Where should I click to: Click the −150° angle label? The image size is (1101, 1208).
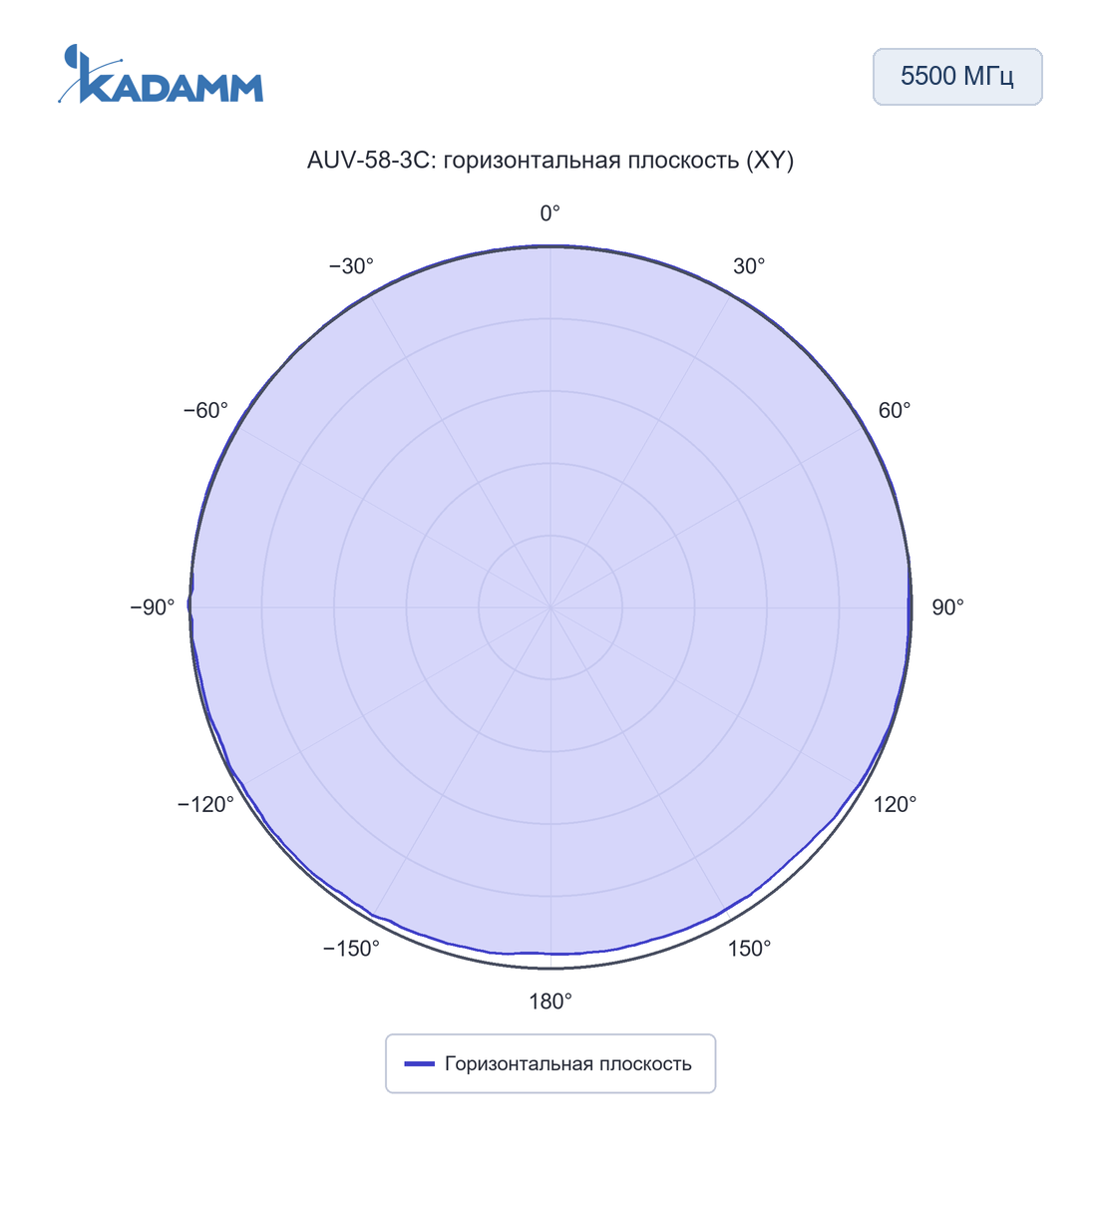pyautogui.click(x=352, y=949)
